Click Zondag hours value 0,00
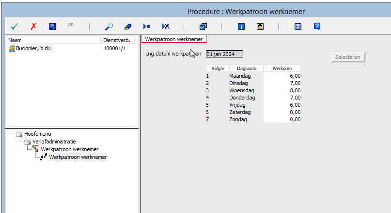391x213 pixels. [295, 119]
